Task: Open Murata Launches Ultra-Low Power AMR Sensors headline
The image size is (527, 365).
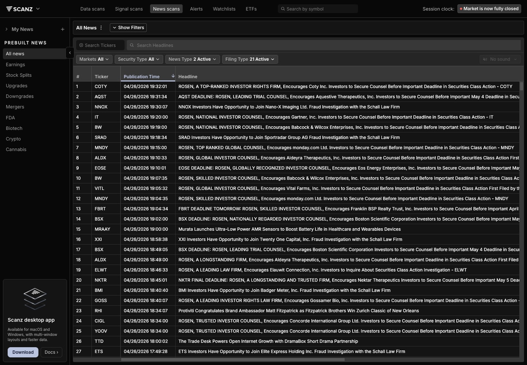Action: (x=289, y=229)
